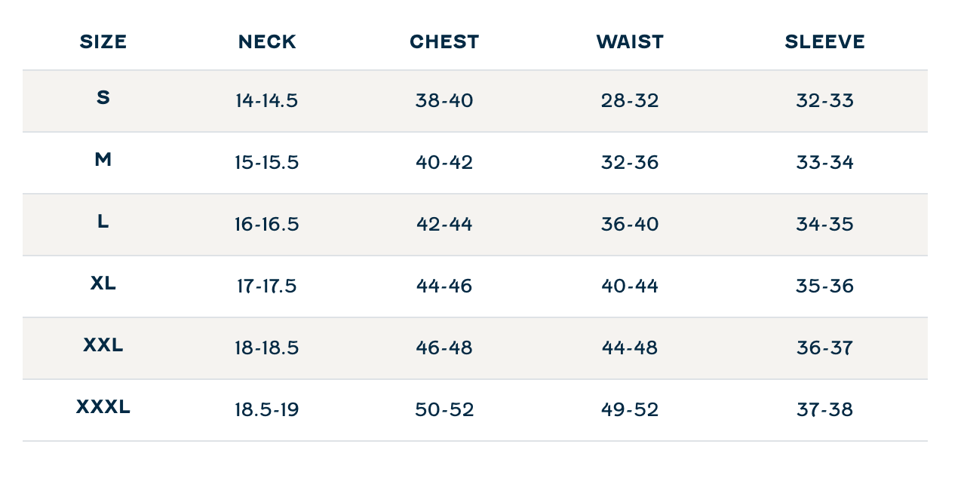Click chest value 40-42
Image resolution: width=967 pixels, height=490 pixels.
point(444,163)
